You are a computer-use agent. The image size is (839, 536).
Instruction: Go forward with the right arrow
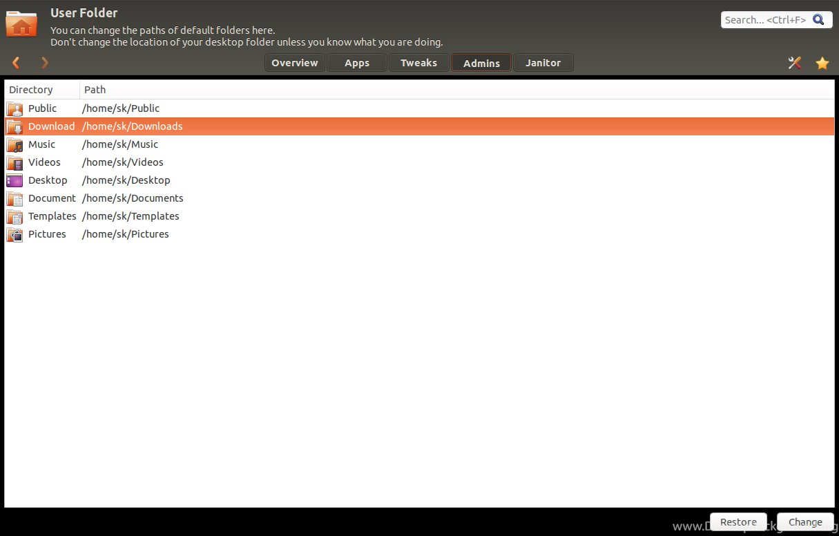coord(45,63)
